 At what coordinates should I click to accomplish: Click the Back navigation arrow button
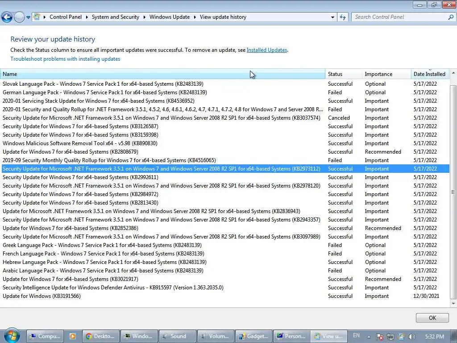click(x=7, y=17)
